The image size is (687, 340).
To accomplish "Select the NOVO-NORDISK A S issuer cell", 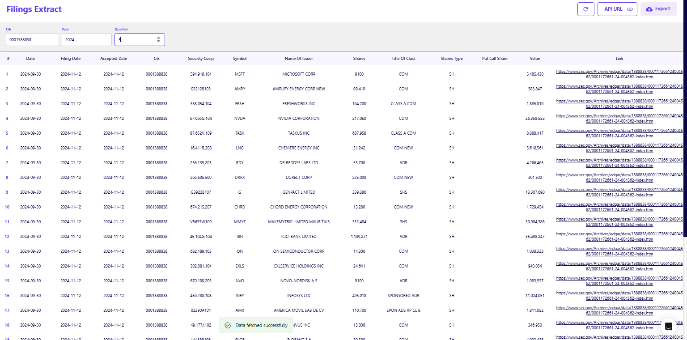I will pyautogui.click(x=299, y=281).
